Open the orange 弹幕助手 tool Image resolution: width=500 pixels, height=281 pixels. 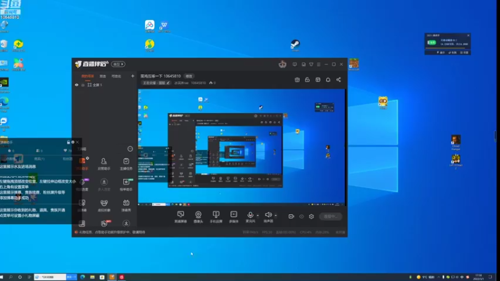pos(82,164)
